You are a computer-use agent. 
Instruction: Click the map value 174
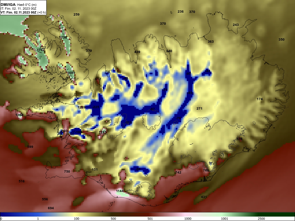click(260, 99)
